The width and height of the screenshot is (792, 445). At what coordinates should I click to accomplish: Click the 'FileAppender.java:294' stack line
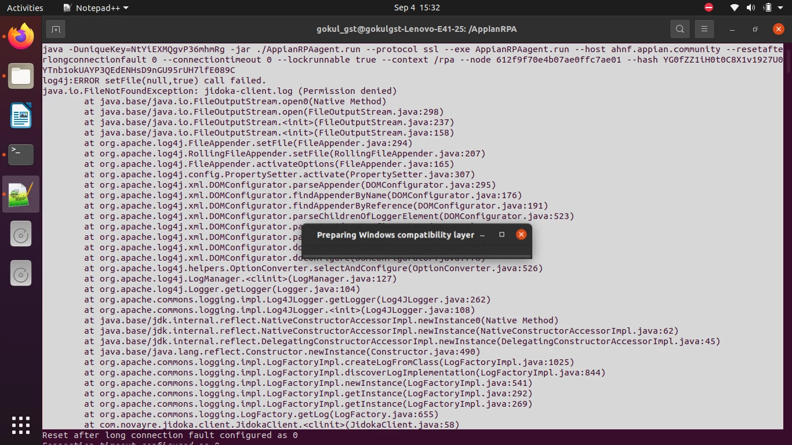point(248,143)
